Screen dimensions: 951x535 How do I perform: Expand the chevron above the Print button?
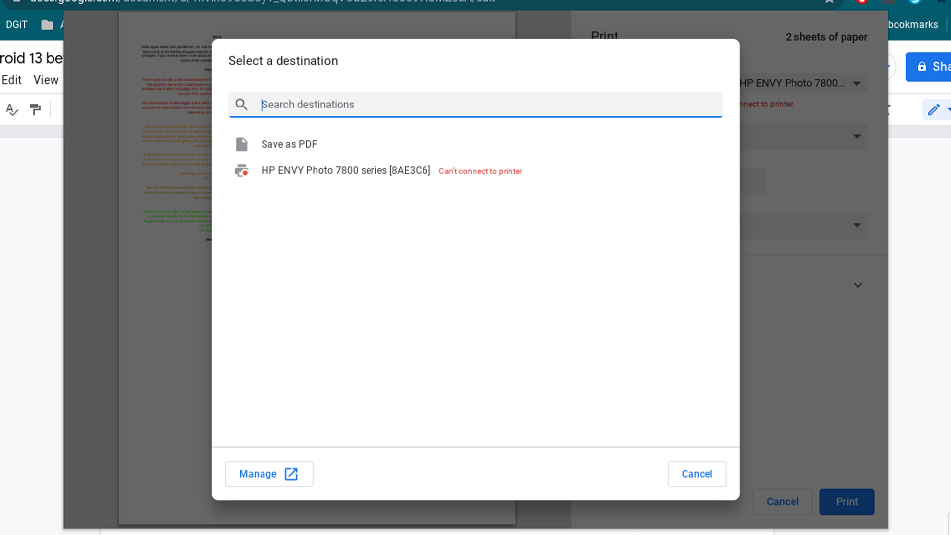coord(858,285)
